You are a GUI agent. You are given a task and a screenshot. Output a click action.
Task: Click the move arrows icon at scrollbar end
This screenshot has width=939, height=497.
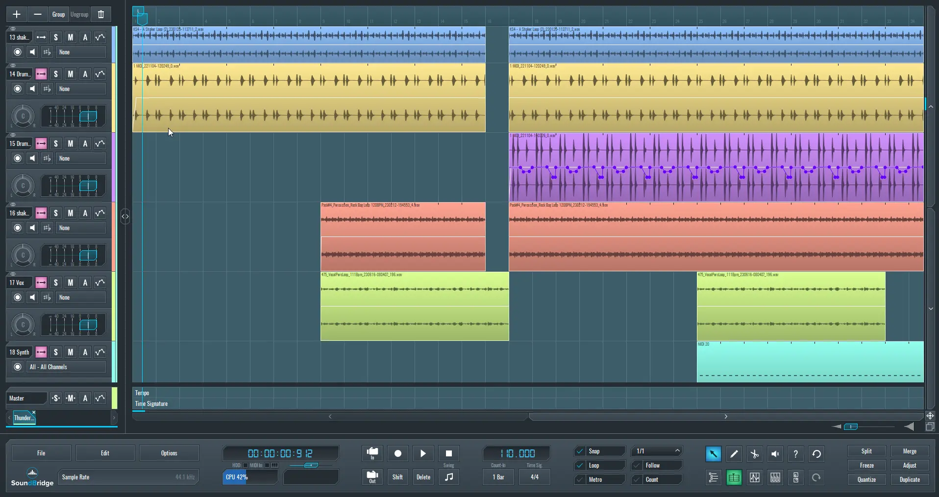(930, 416)
